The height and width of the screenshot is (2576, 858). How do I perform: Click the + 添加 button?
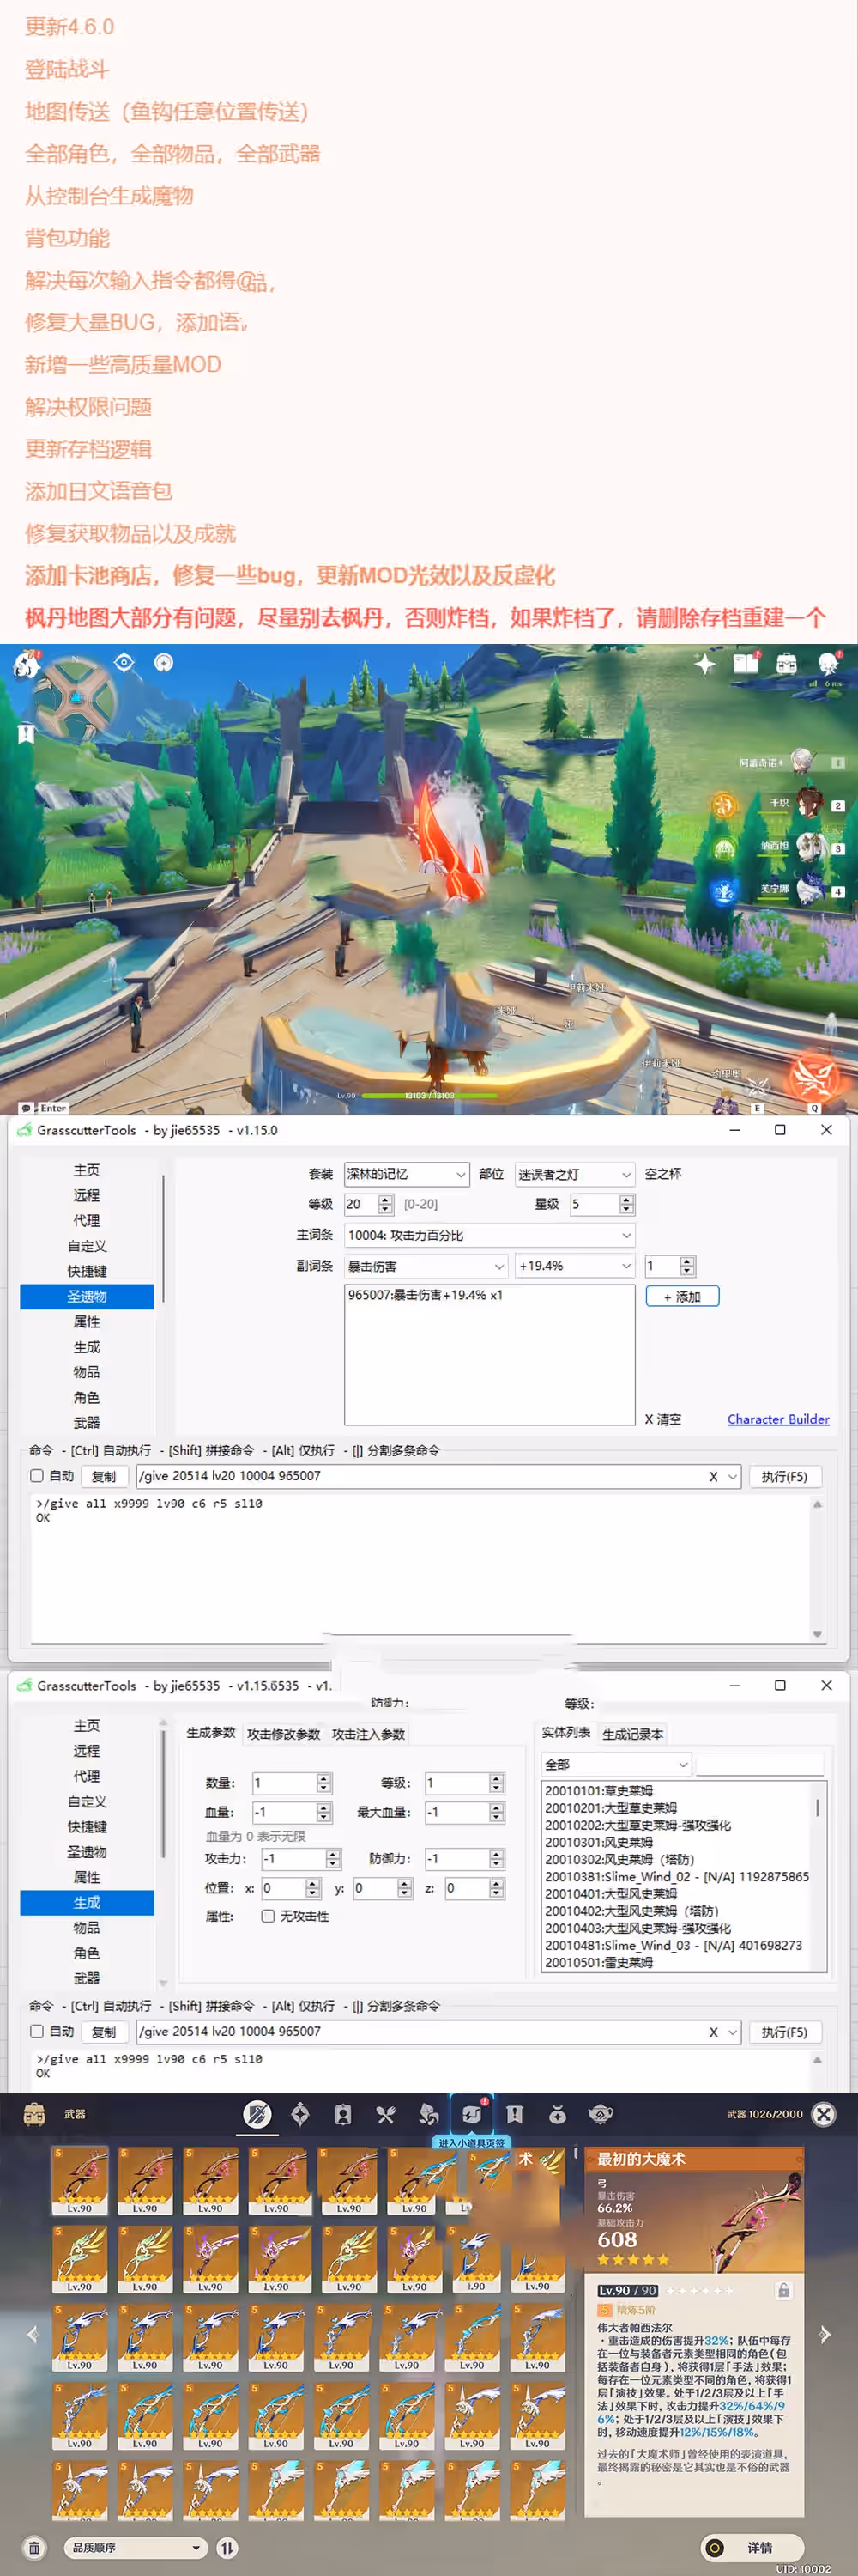(682, 1297)
